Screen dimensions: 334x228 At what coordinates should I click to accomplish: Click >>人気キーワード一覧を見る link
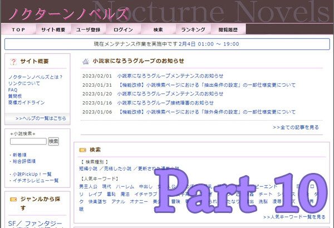[294, 217]
